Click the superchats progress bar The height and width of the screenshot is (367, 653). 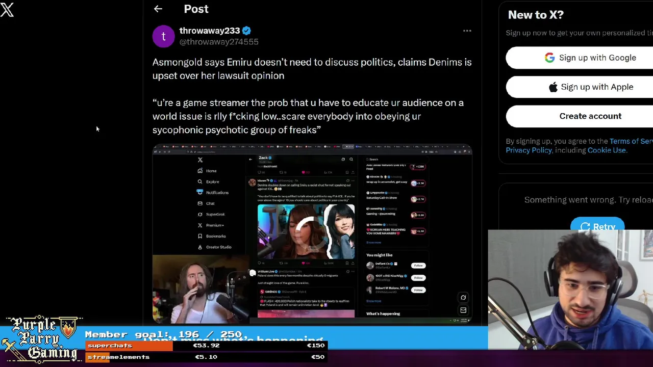206,346
